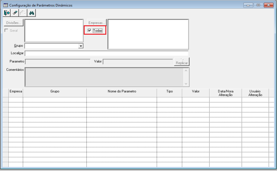This screenshot has height=173, width=277.
Task: Click the Divisões... button
Action: (x=14, y=23)
